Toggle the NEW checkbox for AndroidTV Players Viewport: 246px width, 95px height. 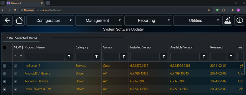click(15, 73)
